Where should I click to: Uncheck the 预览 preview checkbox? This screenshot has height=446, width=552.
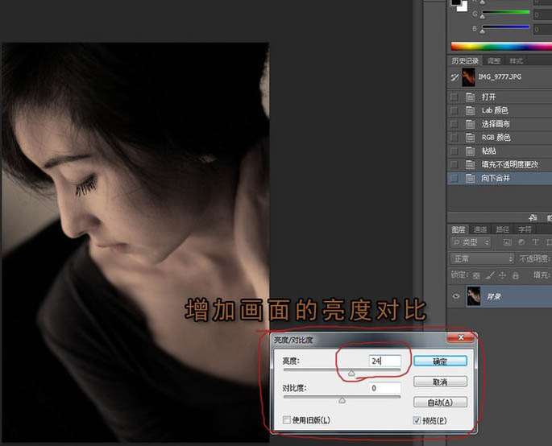click(x=416, y=420)
